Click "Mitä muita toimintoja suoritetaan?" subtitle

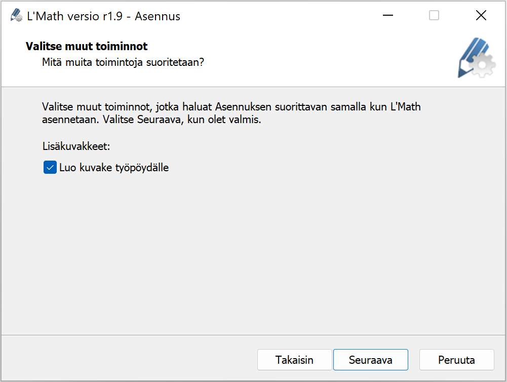tap(123, 63)
